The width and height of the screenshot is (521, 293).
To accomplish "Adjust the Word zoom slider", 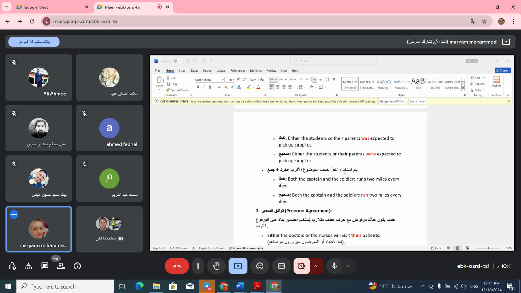I will 488,248.
